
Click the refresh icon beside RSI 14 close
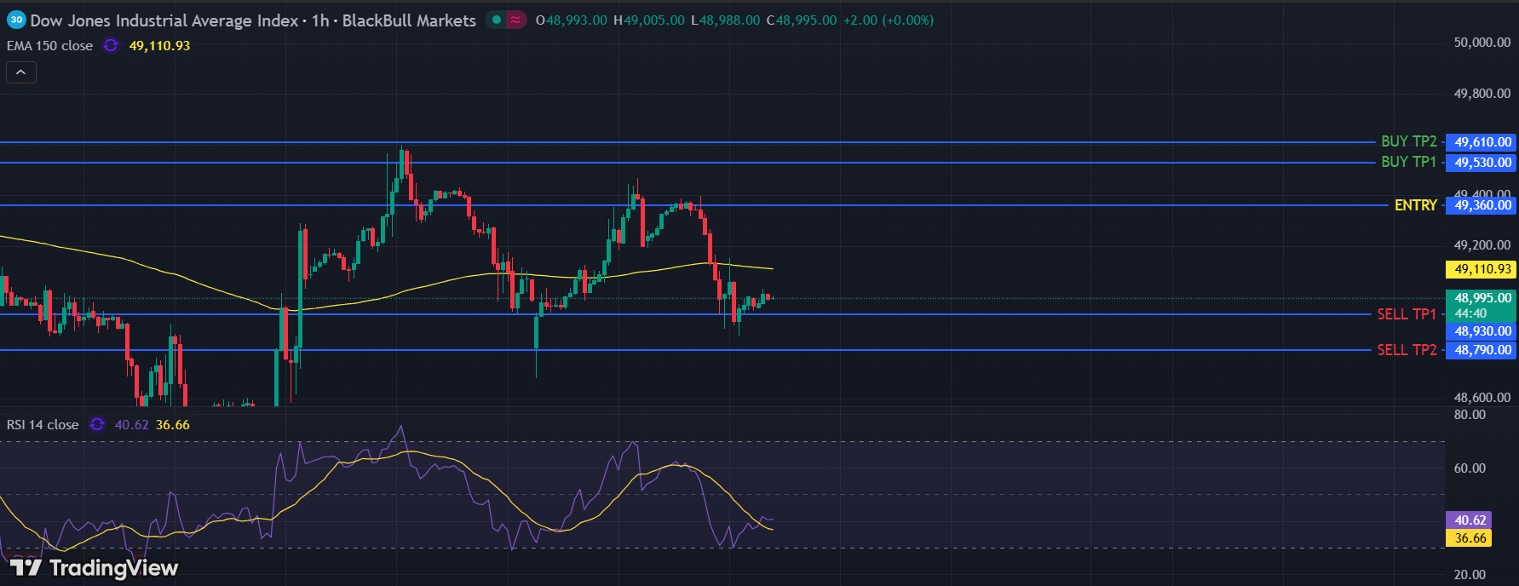click(x=97, y=424)
